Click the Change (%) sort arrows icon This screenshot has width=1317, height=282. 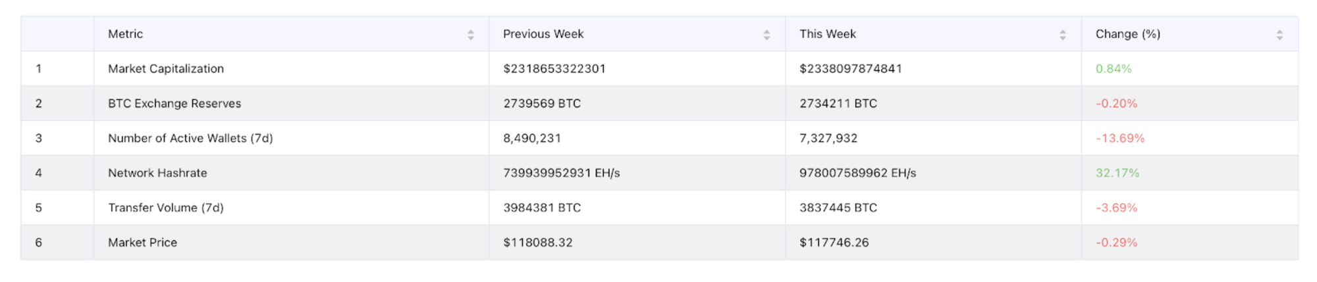tap(1279, 35)
